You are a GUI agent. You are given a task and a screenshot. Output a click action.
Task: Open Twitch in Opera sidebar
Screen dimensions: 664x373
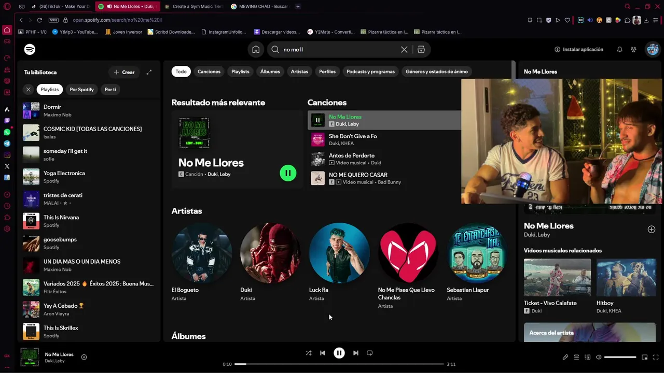pos(7,121)
